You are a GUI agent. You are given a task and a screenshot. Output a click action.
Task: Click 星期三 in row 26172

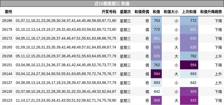[125, 39]
